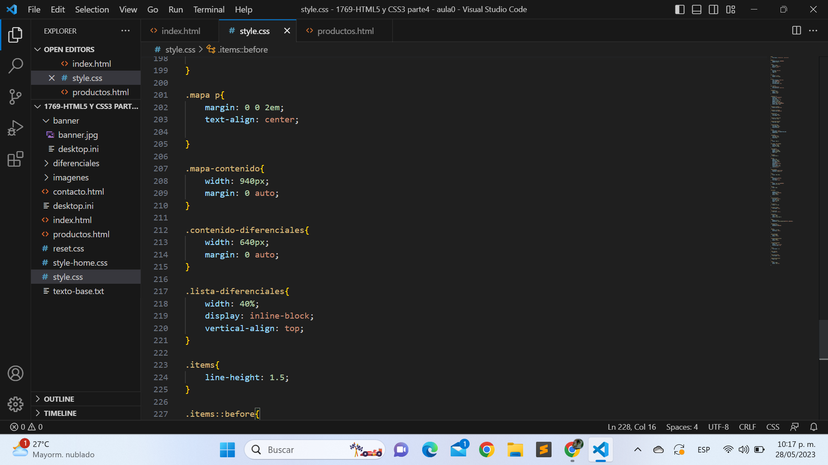This screenshot has width=828, height=465.
Task: Open the Mail app from taskbar
Action: point(458,450)
